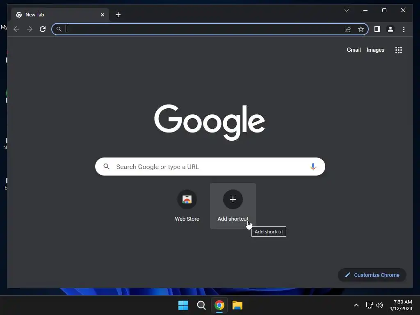
Task: Minimize the Chrome window
Action: point(365,10)
